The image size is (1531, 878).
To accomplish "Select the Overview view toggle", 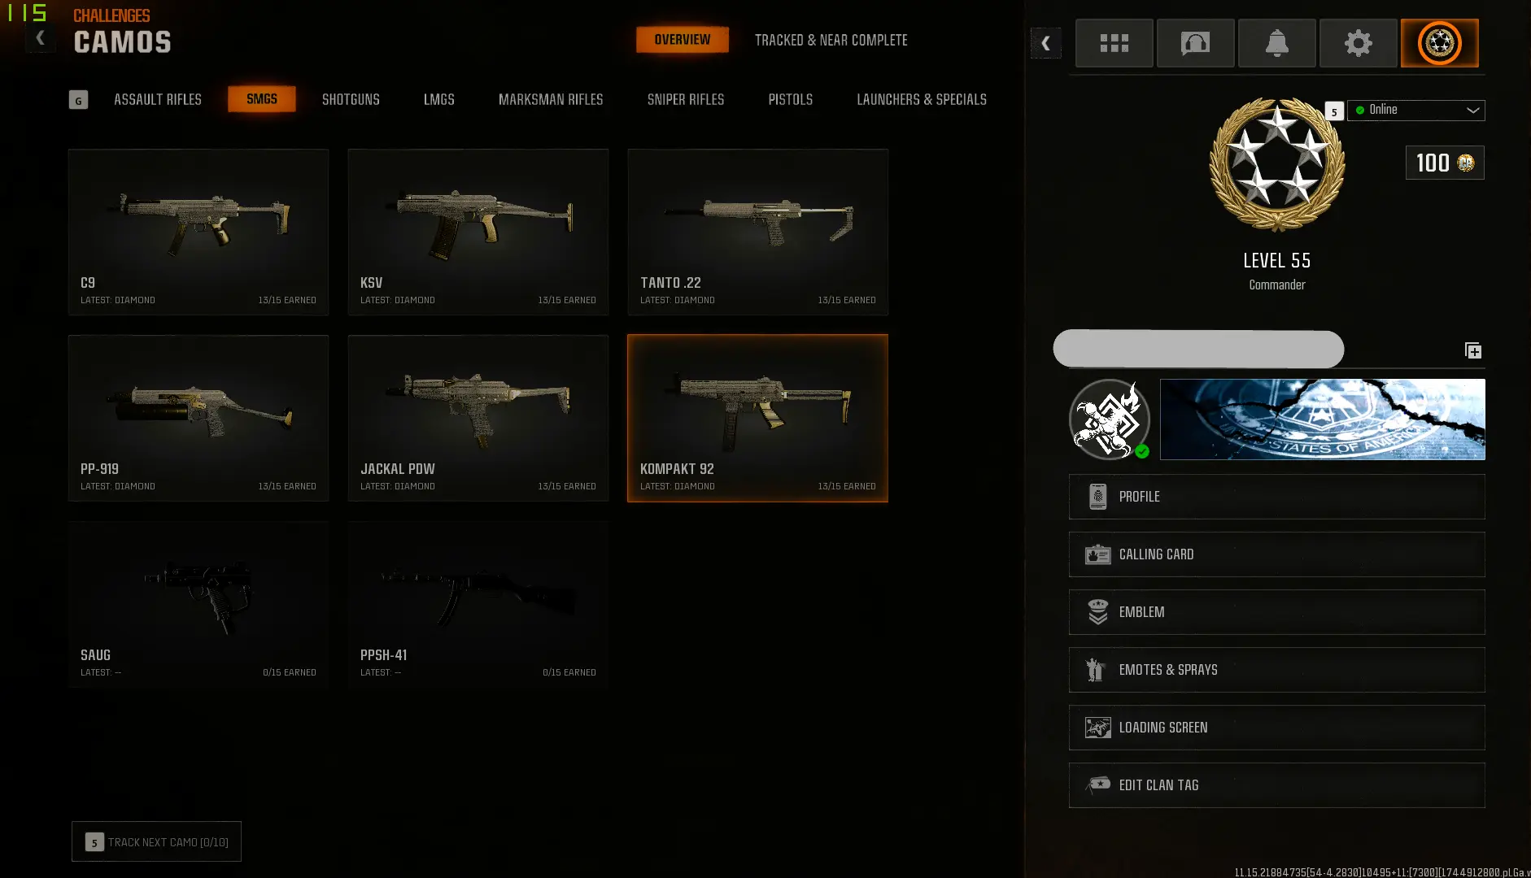I will click(x=683, y=40).
